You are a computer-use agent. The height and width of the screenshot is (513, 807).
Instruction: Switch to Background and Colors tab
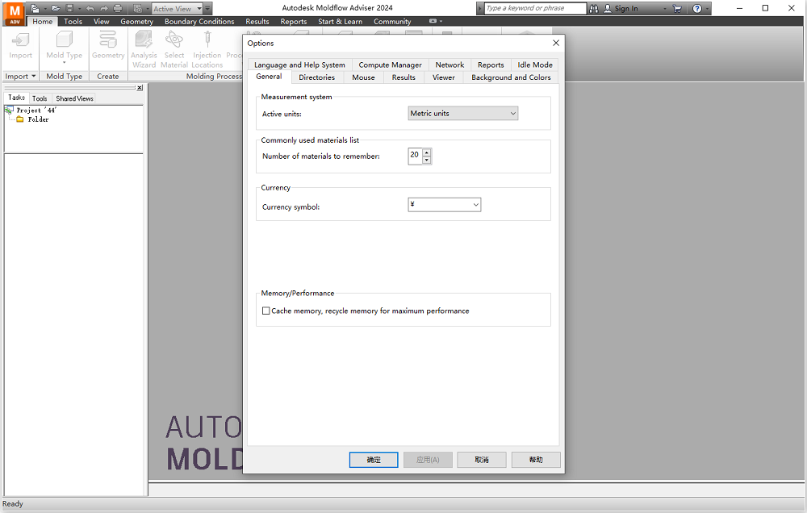pyautogui.click(x=511, y=77)
